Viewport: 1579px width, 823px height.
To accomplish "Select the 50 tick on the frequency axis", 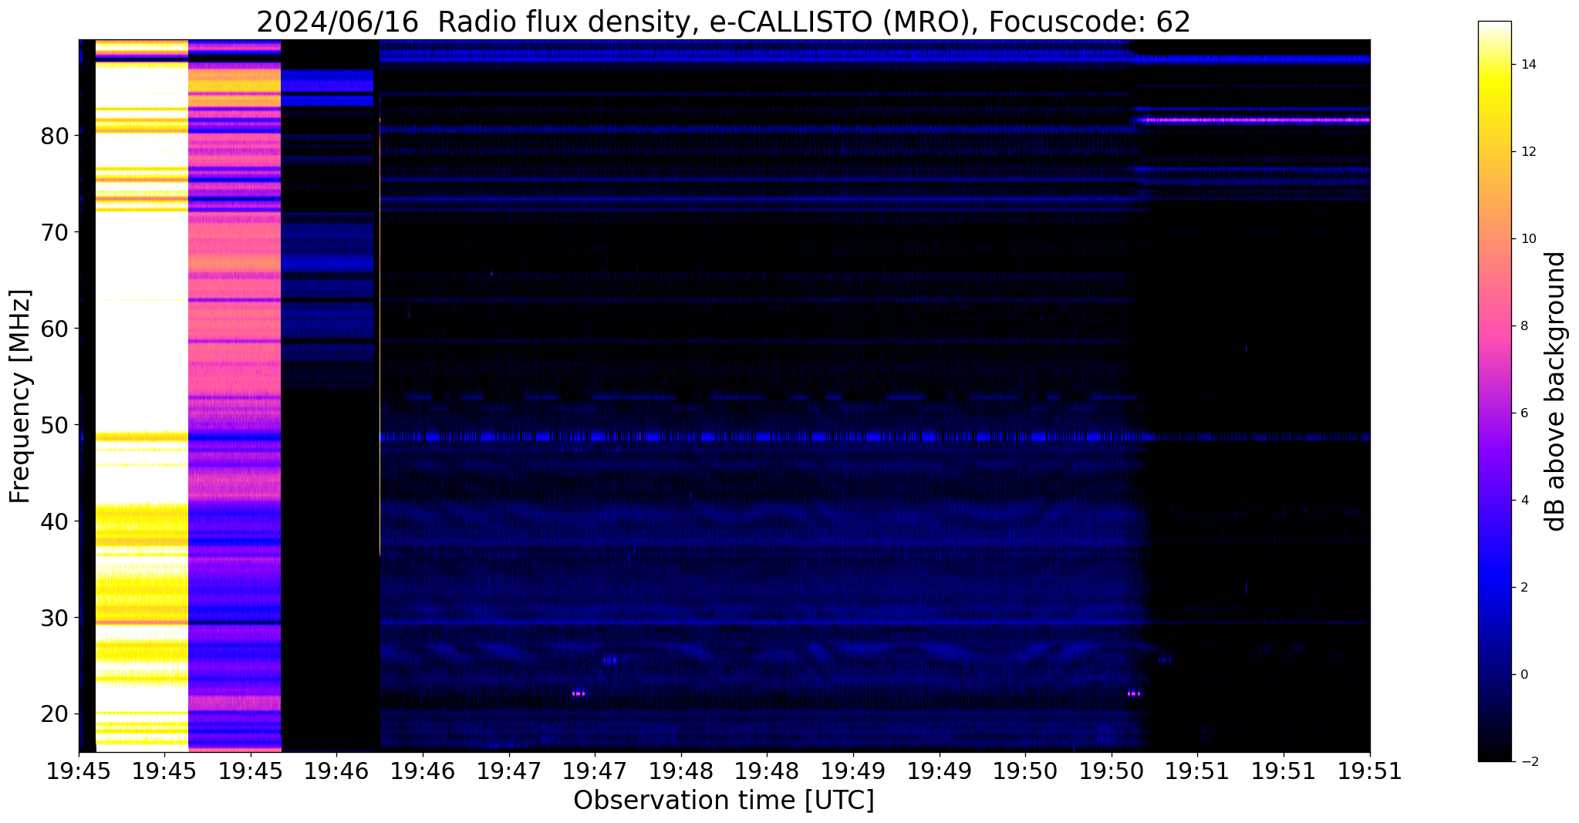I will (x=56, y=425).
